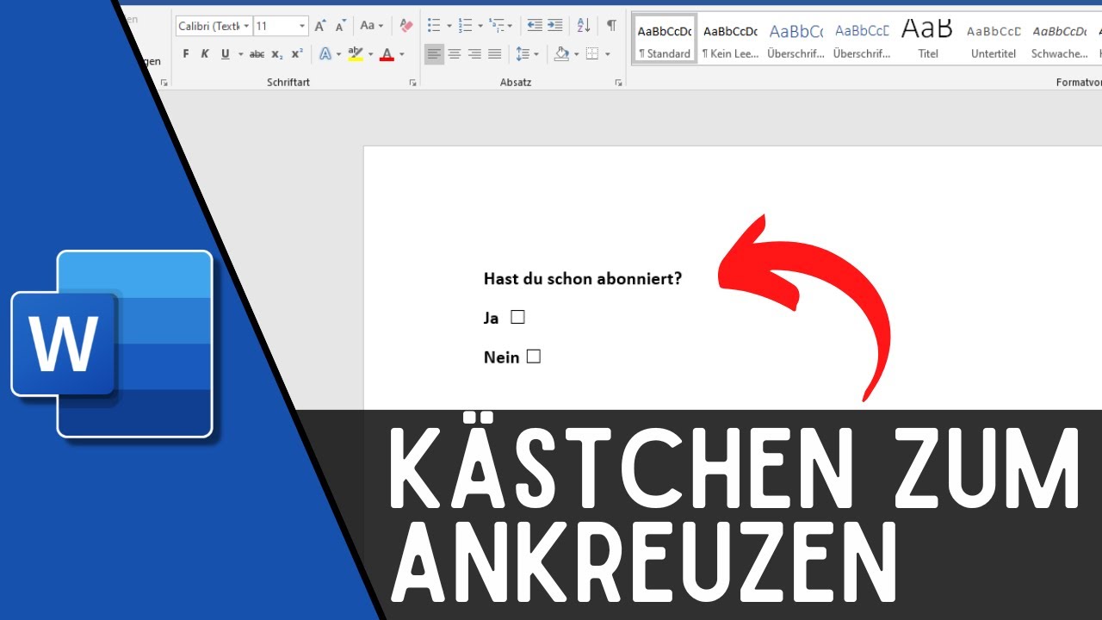The image size is (1102, 620).
Task: Open the Aa change case dropdown
Action: point(372,26)
